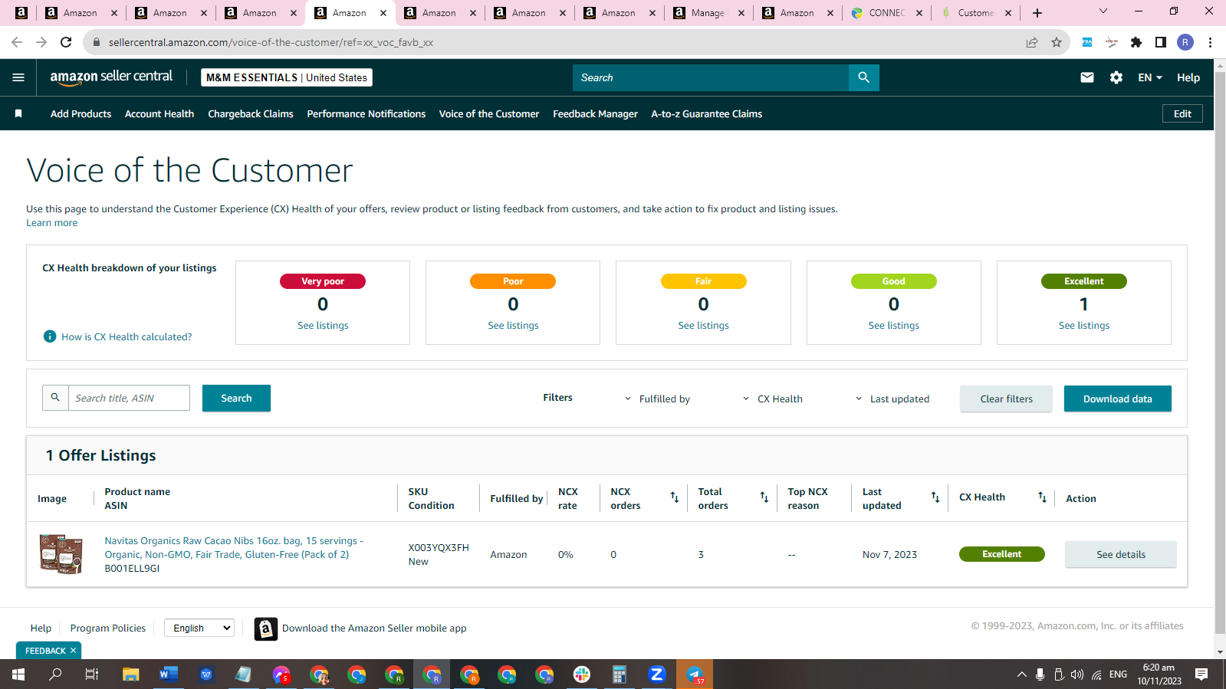Image resolution: width=1226 pixels, height=689 pixels.
Task: Click the Amazon Seller Central logo
Action: (111, 77)
